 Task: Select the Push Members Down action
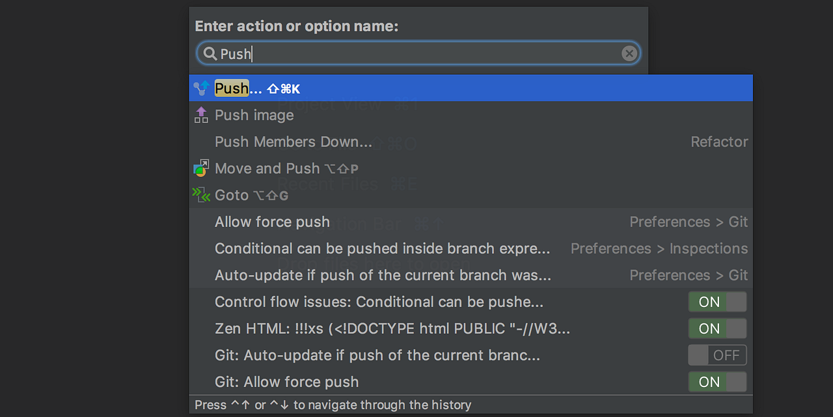[x=293, y=141]
